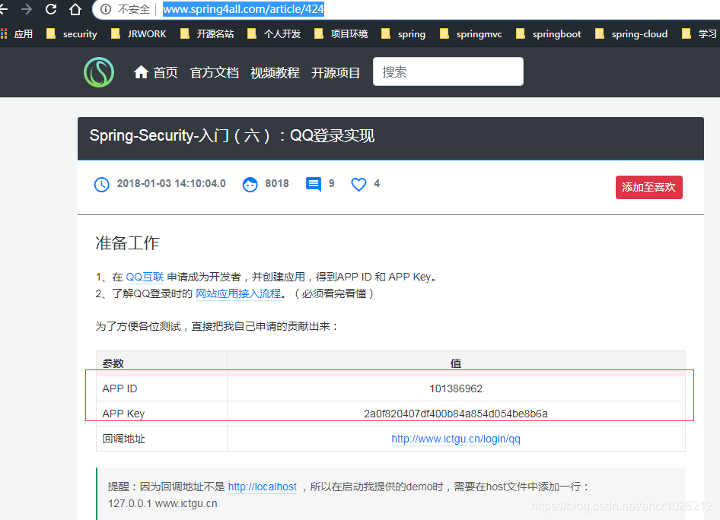The width and height of the screenshot is (720, 520).
Task: Click the 准备工作 section heading
Action: coord(127,243)
